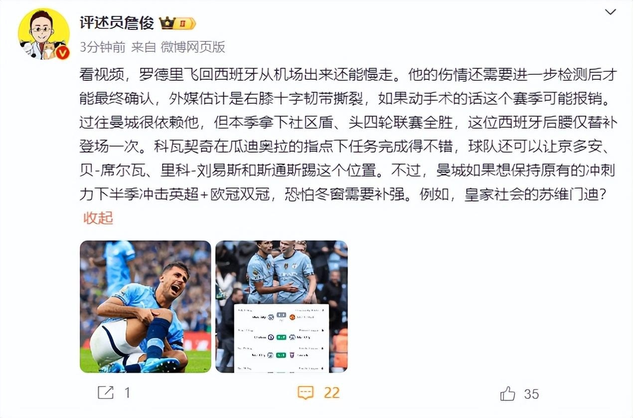The image size is (633, 418).
Task: Open the two players photo thumbnail
Action: 282,307
